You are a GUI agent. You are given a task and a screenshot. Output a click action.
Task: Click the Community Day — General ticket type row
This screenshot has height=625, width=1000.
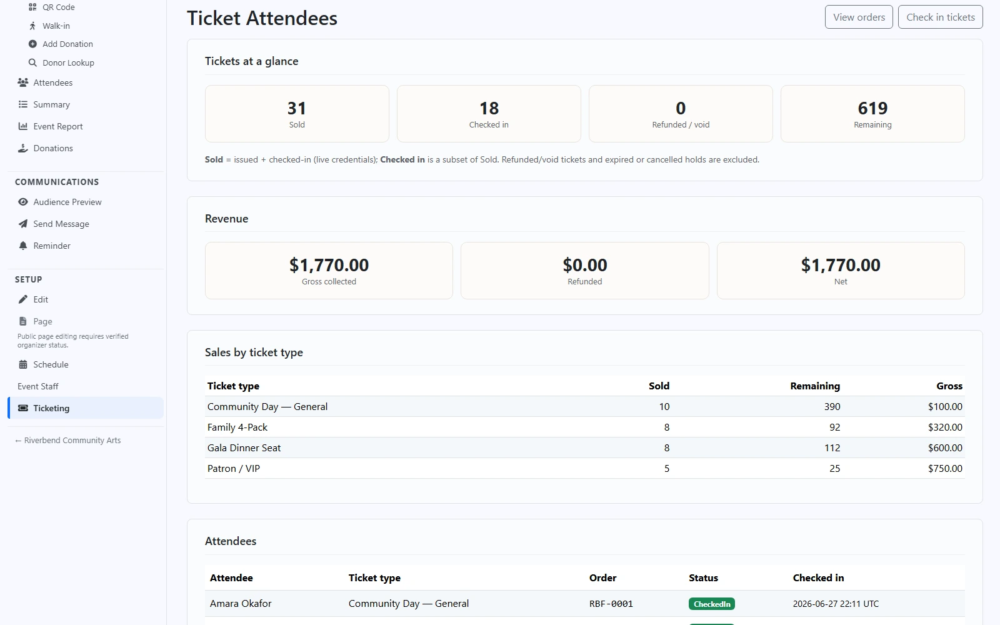[585, 406]
